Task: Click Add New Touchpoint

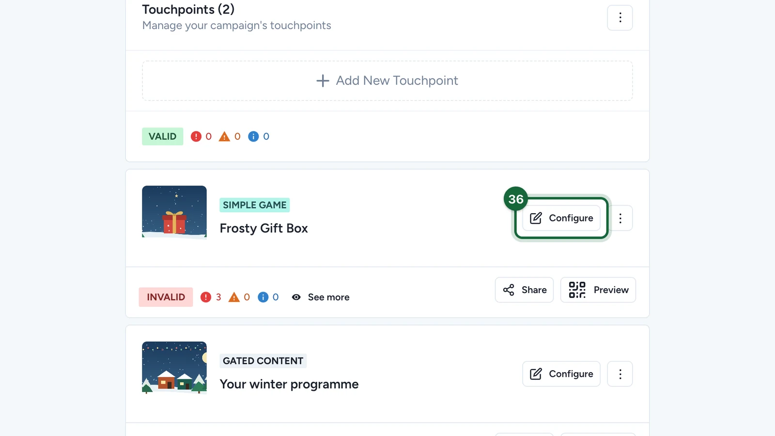Action: [387, 80]
